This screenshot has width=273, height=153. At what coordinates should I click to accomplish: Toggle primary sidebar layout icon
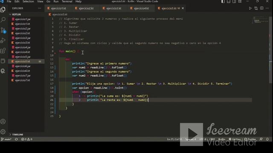223,1
